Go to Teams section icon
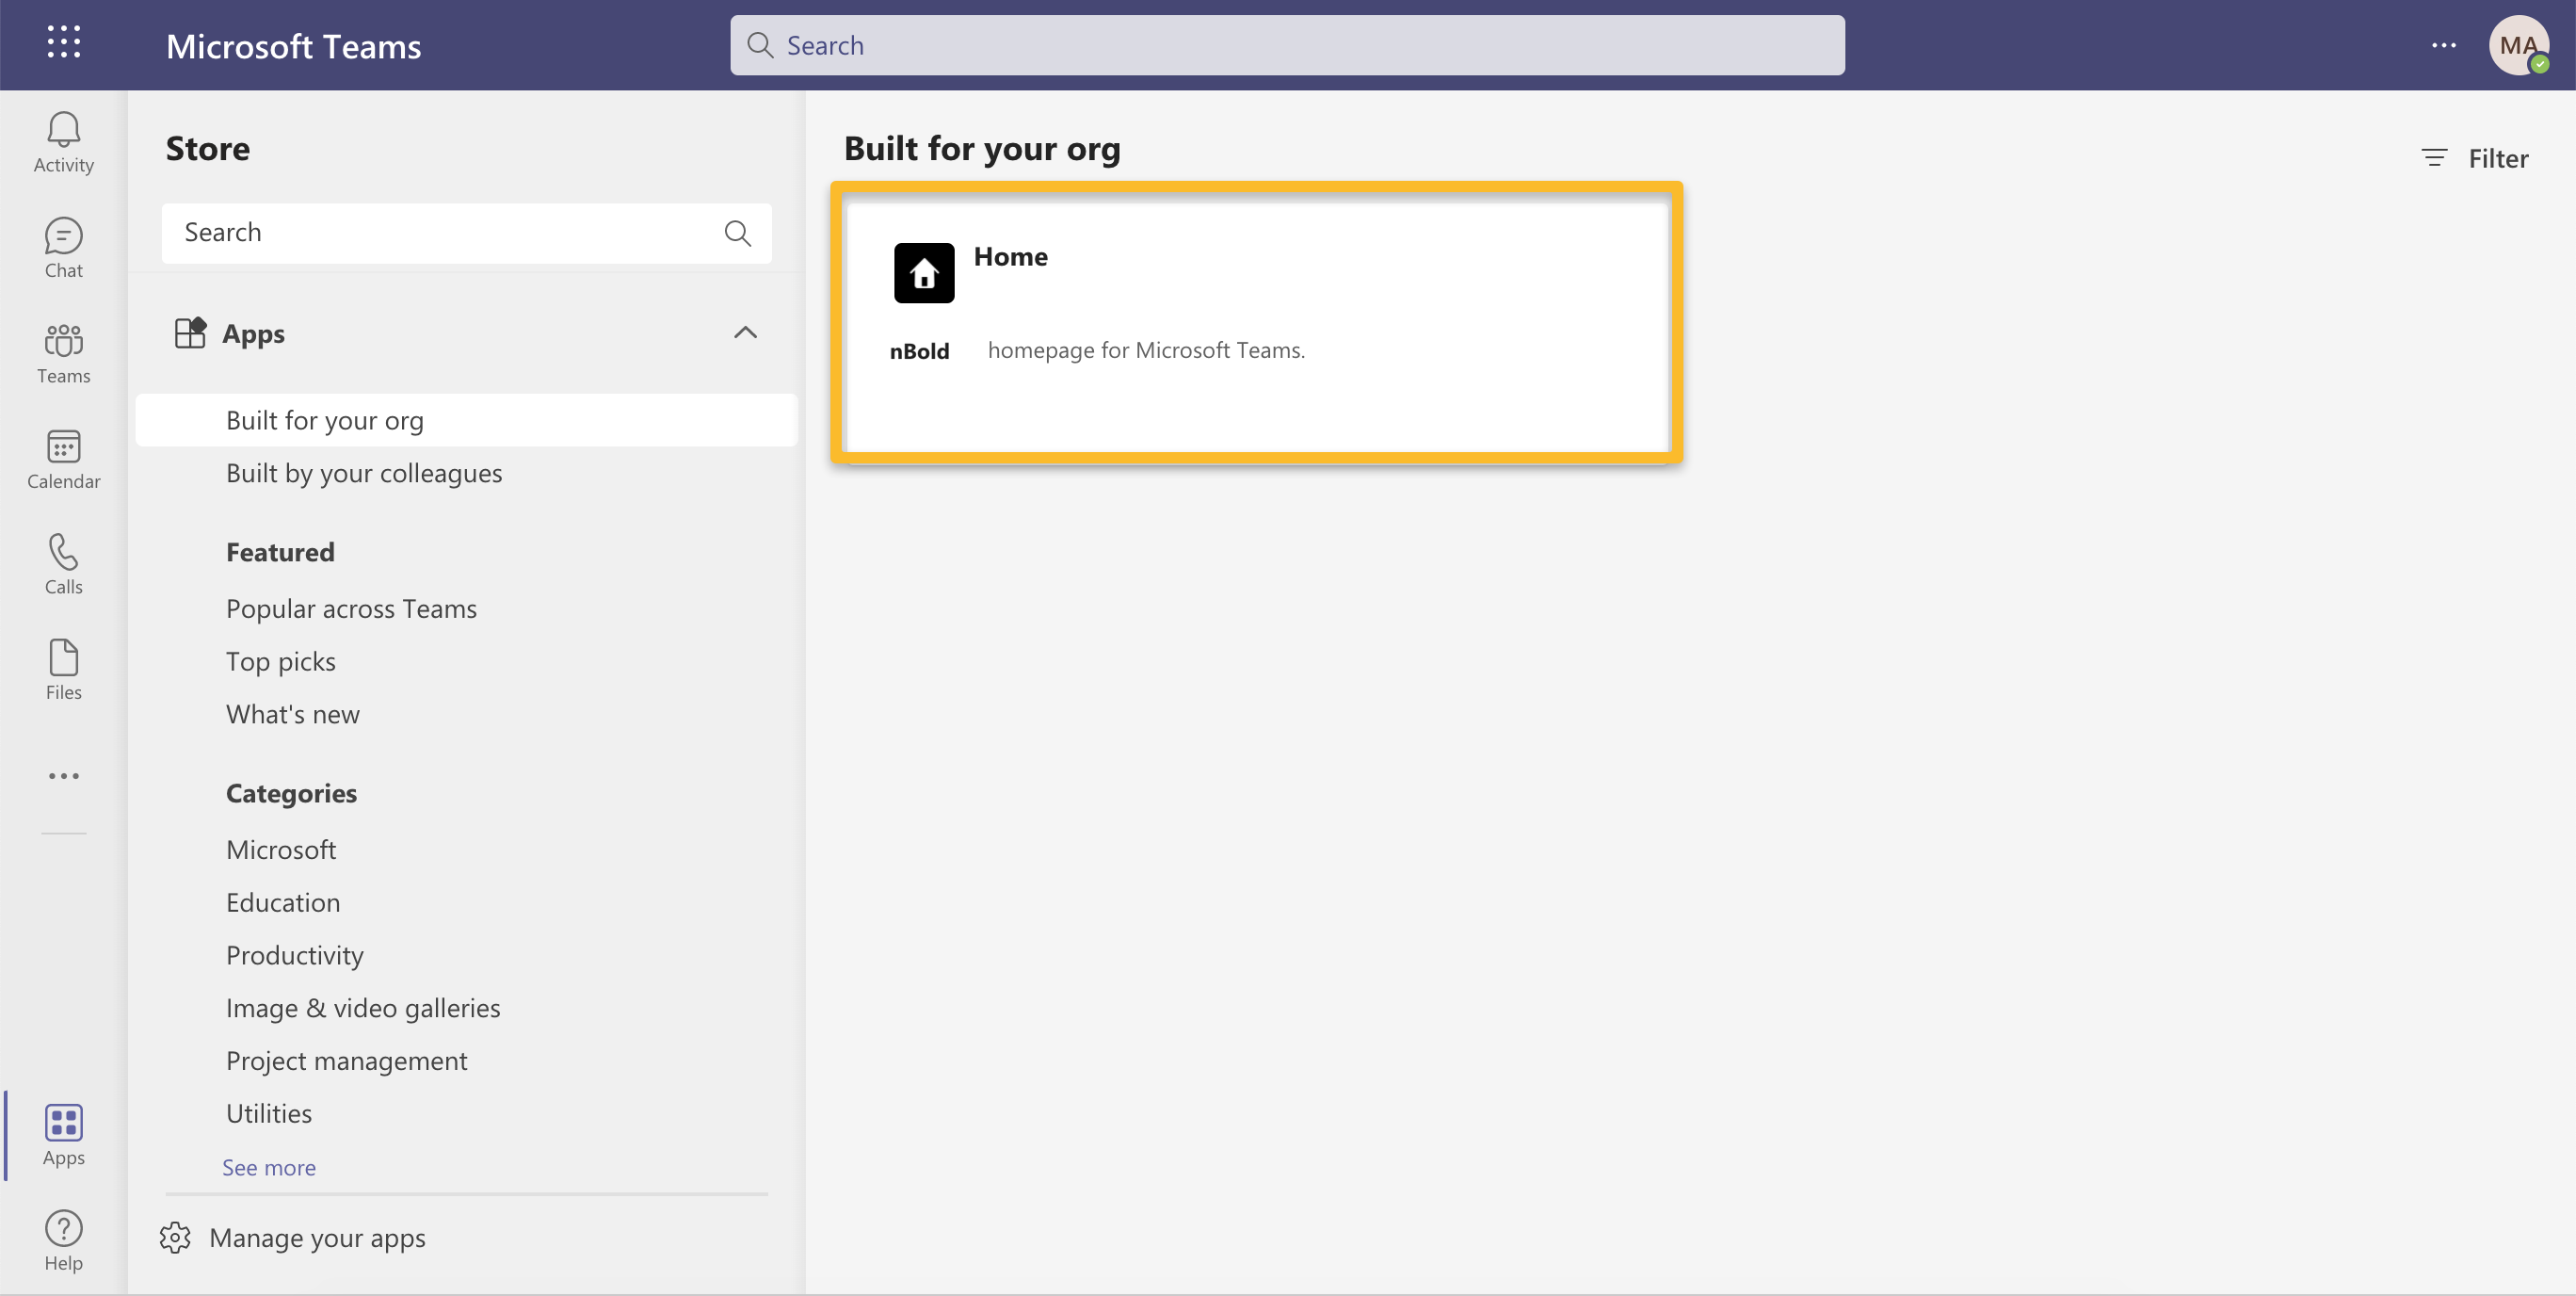This screenshot has width=2576, height=1296. coord(63,353)
